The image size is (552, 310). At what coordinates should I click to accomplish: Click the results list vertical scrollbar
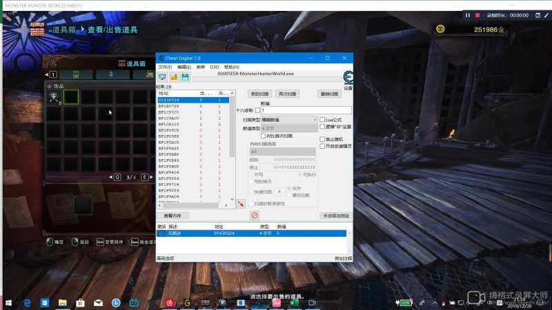click(233, 146)
